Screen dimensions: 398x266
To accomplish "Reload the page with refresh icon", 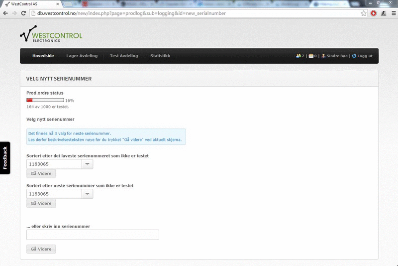I will pos(23,13).
